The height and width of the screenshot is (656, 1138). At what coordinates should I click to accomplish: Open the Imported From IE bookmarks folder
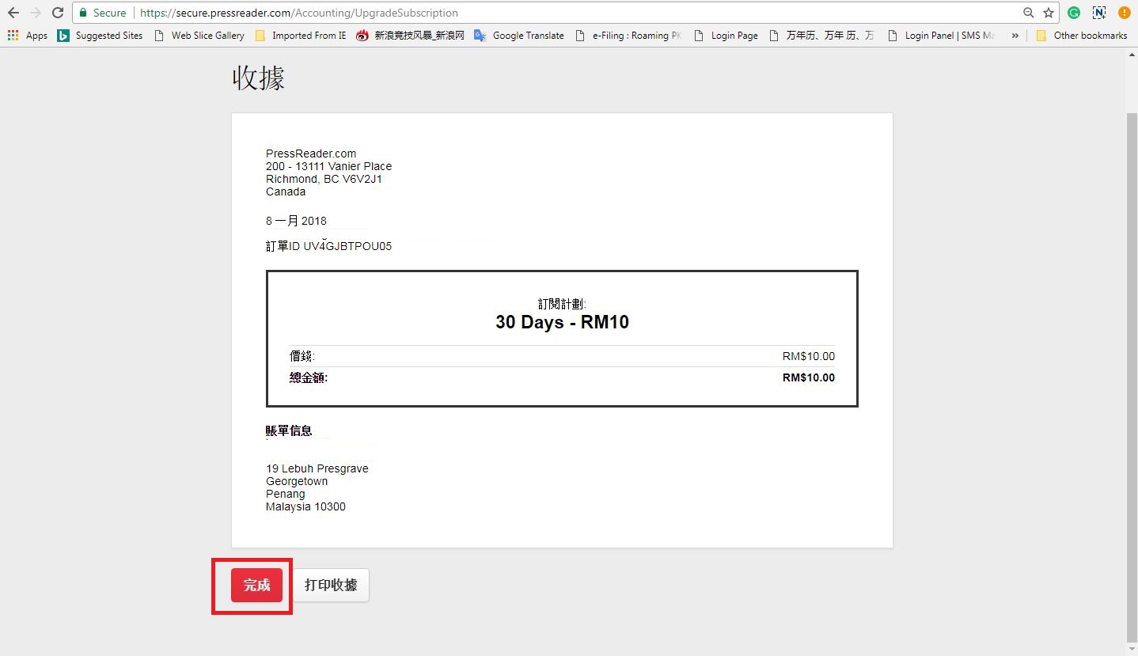pyautogui.click(x=301, y=36)
